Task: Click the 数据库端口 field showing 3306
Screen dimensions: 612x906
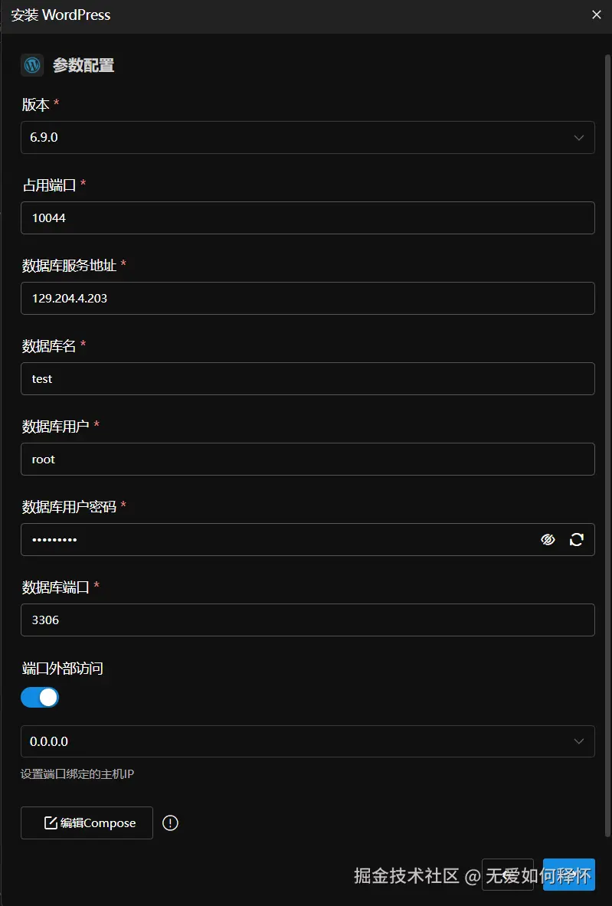Action: (x=308, y=620)
